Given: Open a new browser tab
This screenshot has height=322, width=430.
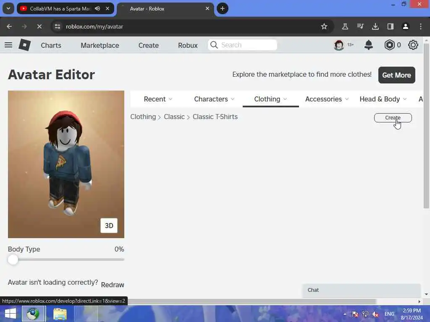Looking at the screenshot, I should [223, 8].
